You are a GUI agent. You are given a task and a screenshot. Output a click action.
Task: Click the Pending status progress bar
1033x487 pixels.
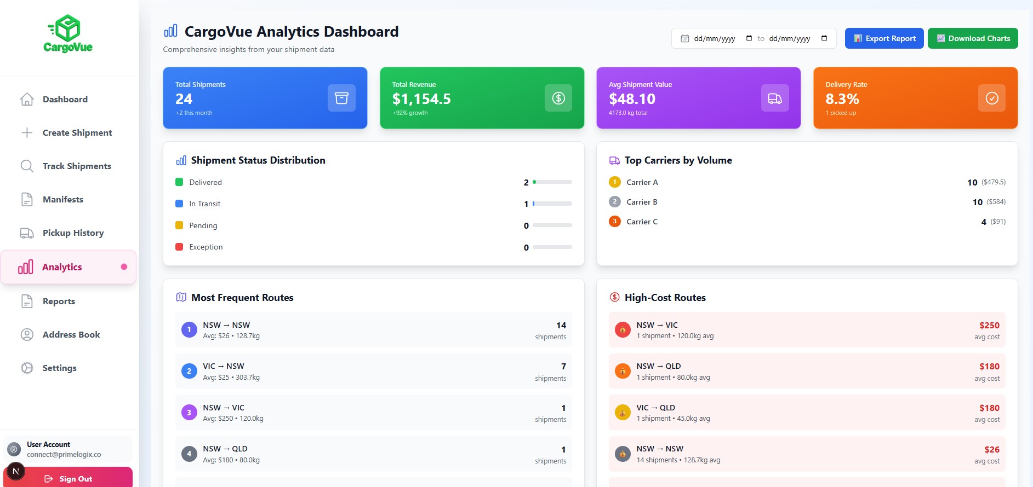[552, 225]
